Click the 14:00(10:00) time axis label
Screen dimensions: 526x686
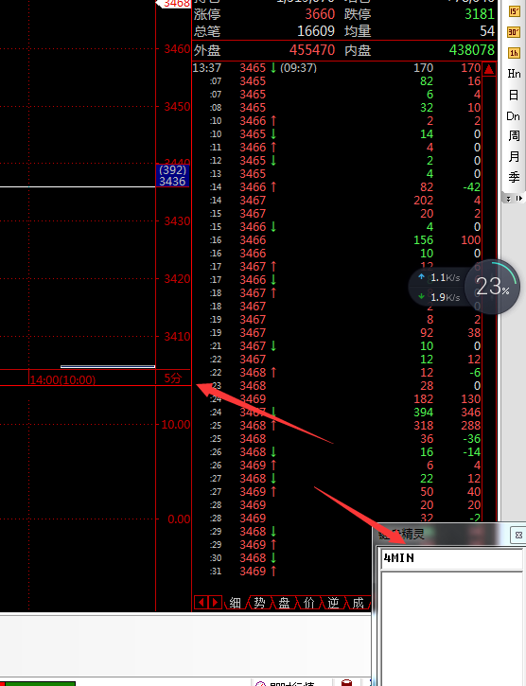[x=62, y=379]
